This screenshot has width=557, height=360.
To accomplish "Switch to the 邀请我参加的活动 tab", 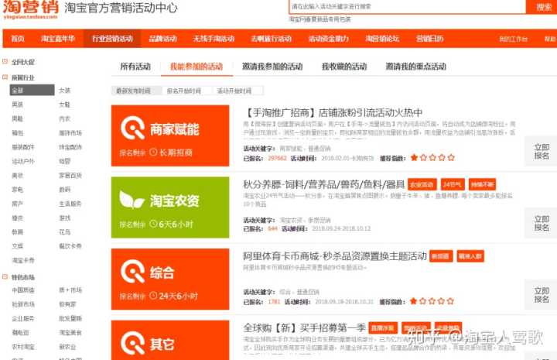I will [272, 67].
